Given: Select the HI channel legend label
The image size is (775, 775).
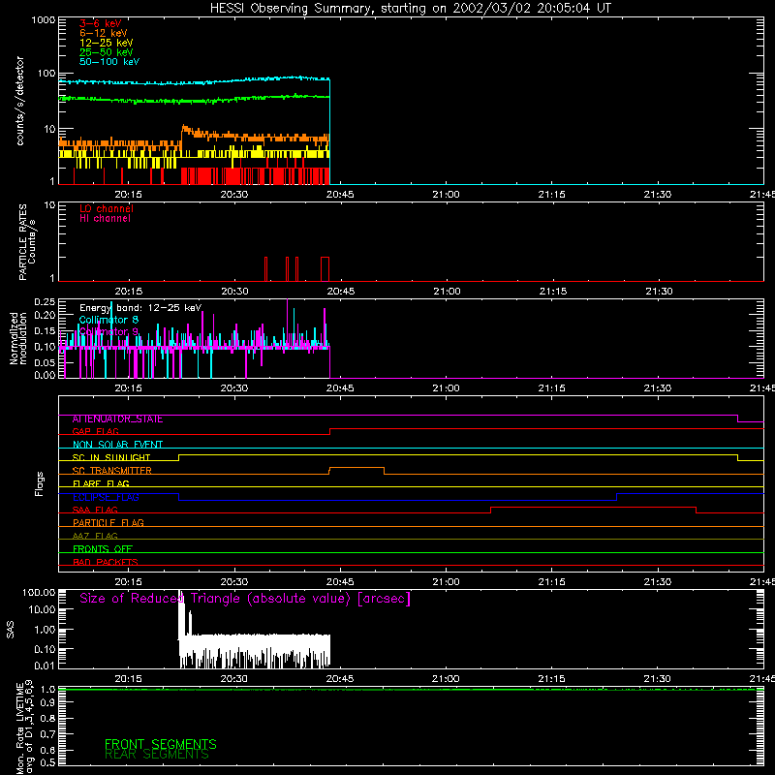Looking at the screenshot, I should (105, 219).
